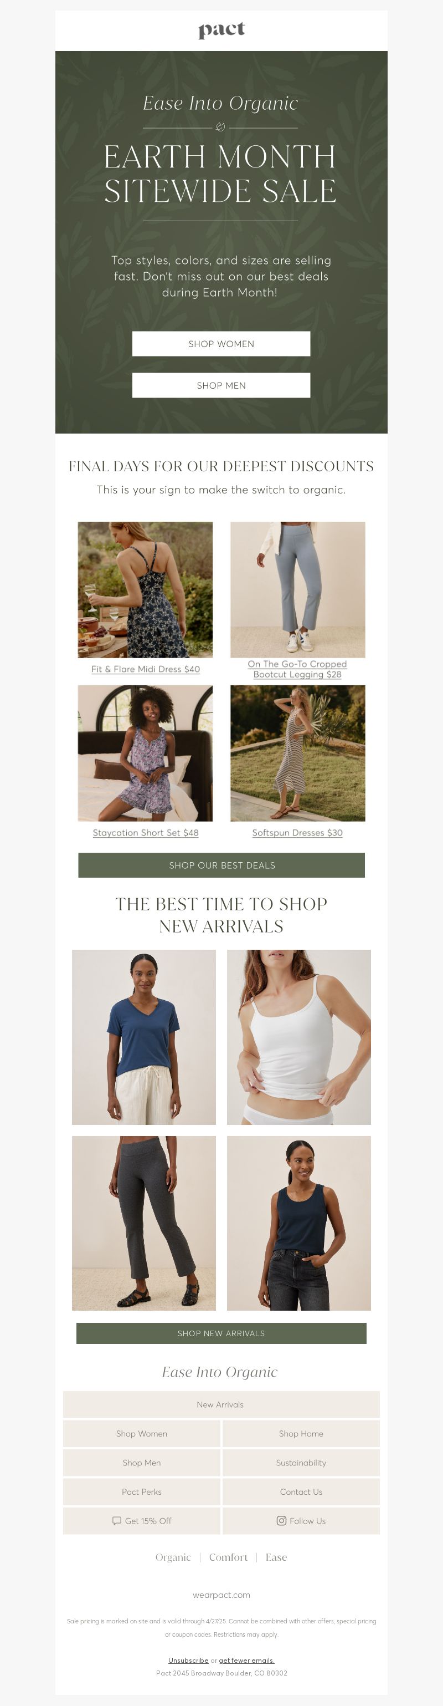Click the Instagram icon beside Follow Us

click(x=281, y=1521)
